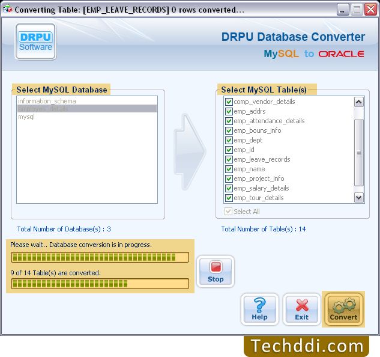
Task: Click the MySQL to ORACLE heading
Action: 314,53
